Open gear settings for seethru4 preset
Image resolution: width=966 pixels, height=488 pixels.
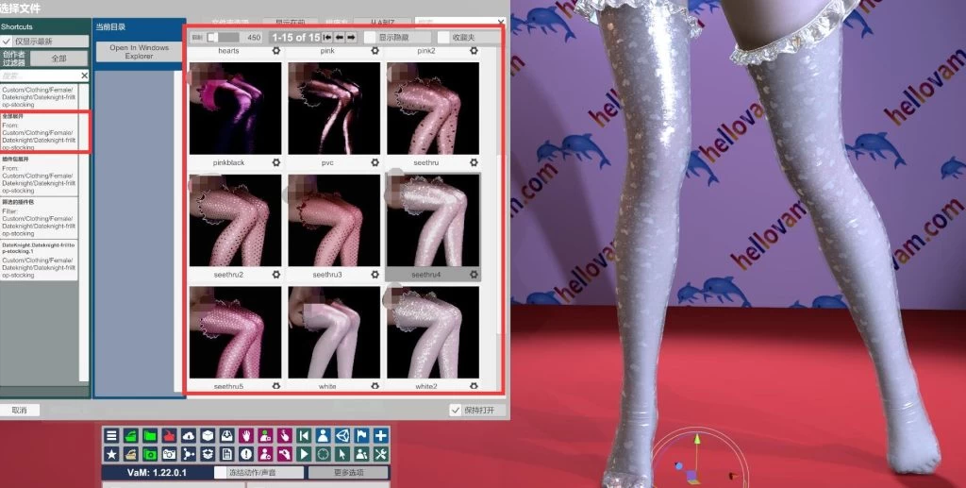point(474,275)
